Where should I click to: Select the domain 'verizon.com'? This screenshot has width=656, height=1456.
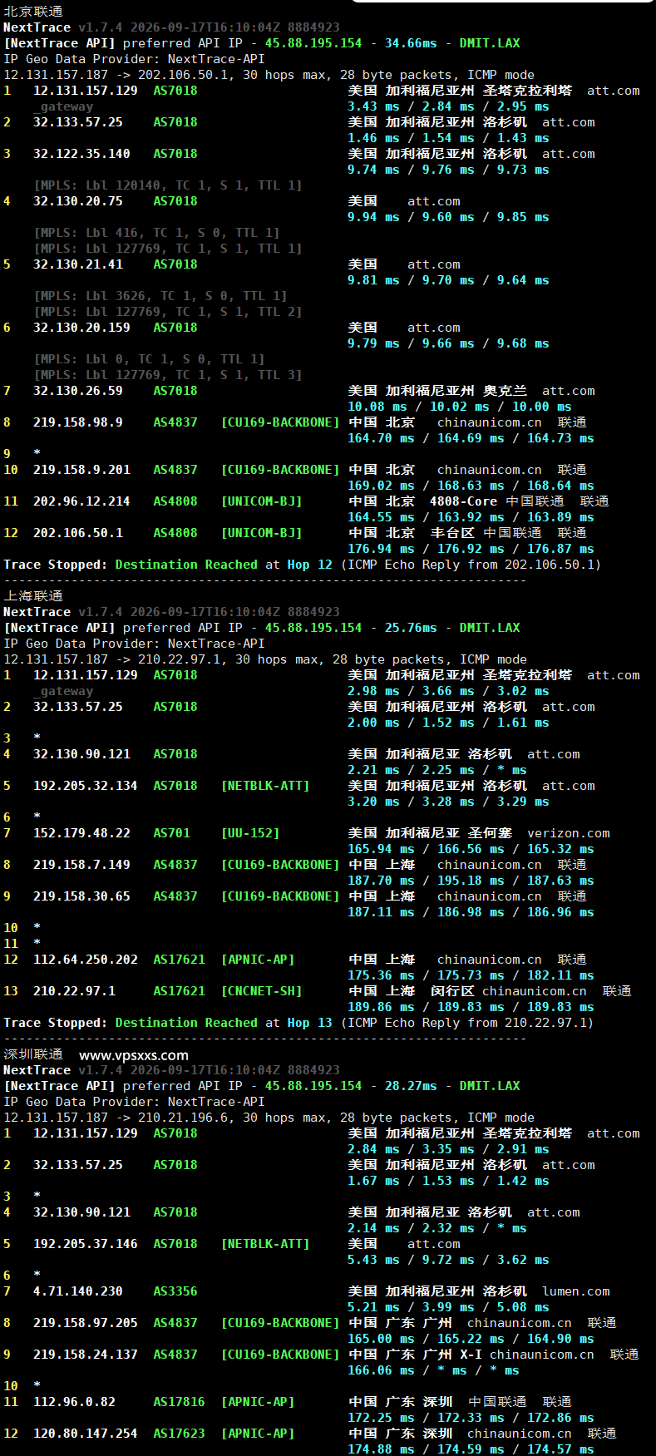pos(569,833)
